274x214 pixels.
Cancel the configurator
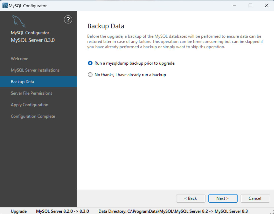(x=255, y=198)
